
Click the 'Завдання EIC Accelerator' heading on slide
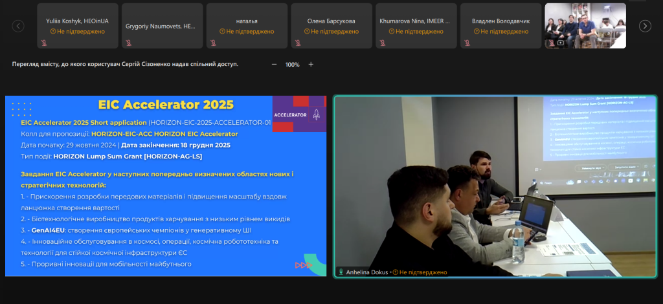click(157, 179)
